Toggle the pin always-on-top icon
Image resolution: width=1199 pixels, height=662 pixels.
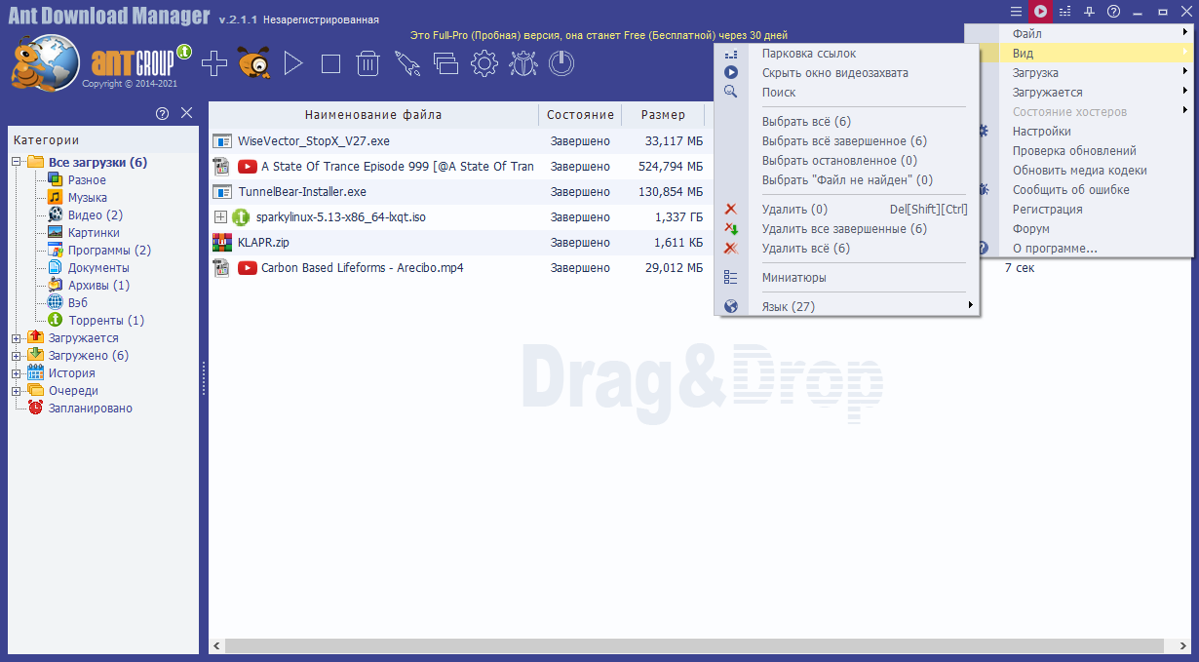pyautogui.click(x=1090, y=12)
